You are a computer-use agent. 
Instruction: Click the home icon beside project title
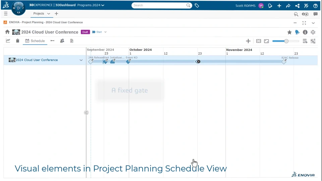(7, 32)
